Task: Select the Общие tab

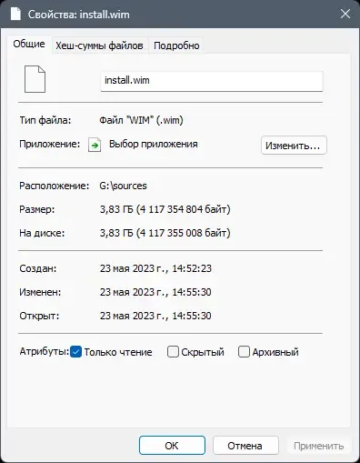Action: tap(29, 45)
